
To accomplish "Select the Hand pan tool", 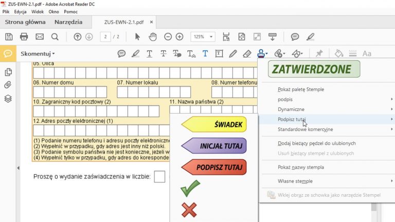I will click(153, 36).
